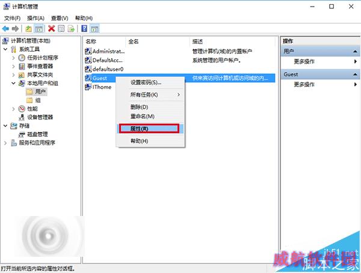Select the IThome user entry
This screenshot has width=361, height=273.
[x=98, y=87]
